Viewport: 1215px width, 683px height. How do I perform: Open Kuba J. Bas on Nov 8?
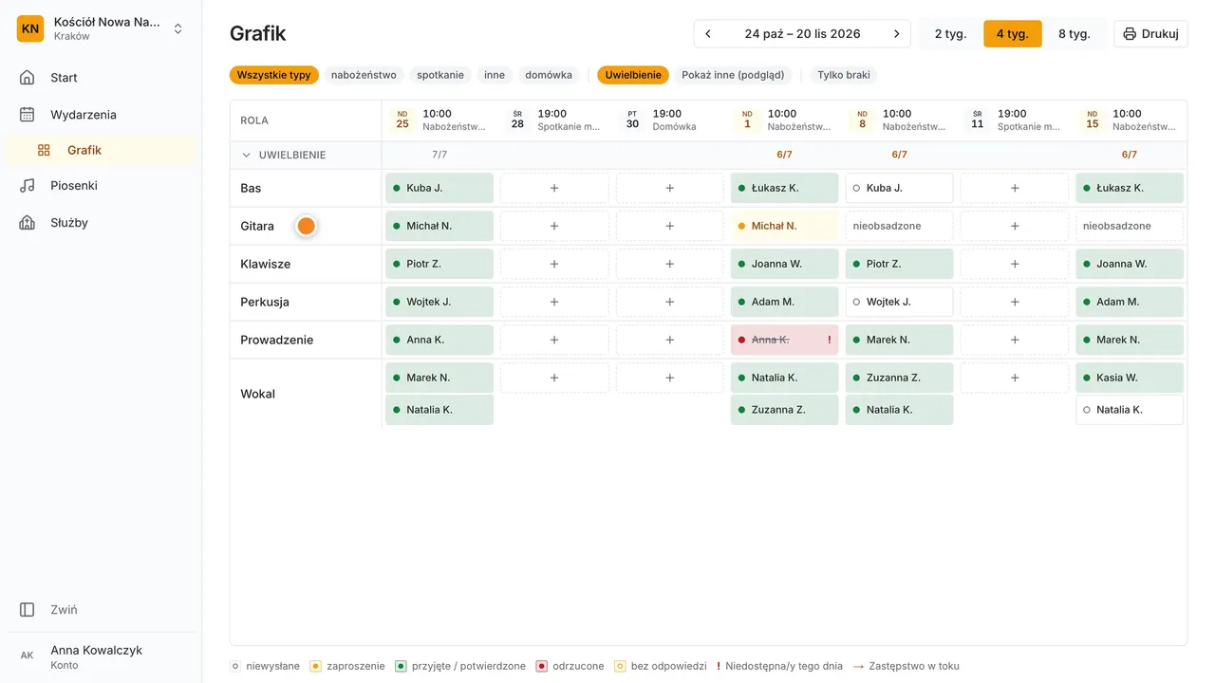(x=899, y=188)
